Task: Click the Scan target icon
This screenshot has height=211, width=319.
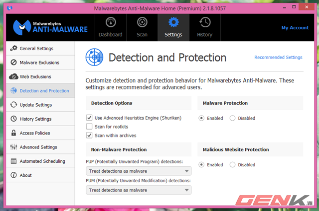Action: 142,22
